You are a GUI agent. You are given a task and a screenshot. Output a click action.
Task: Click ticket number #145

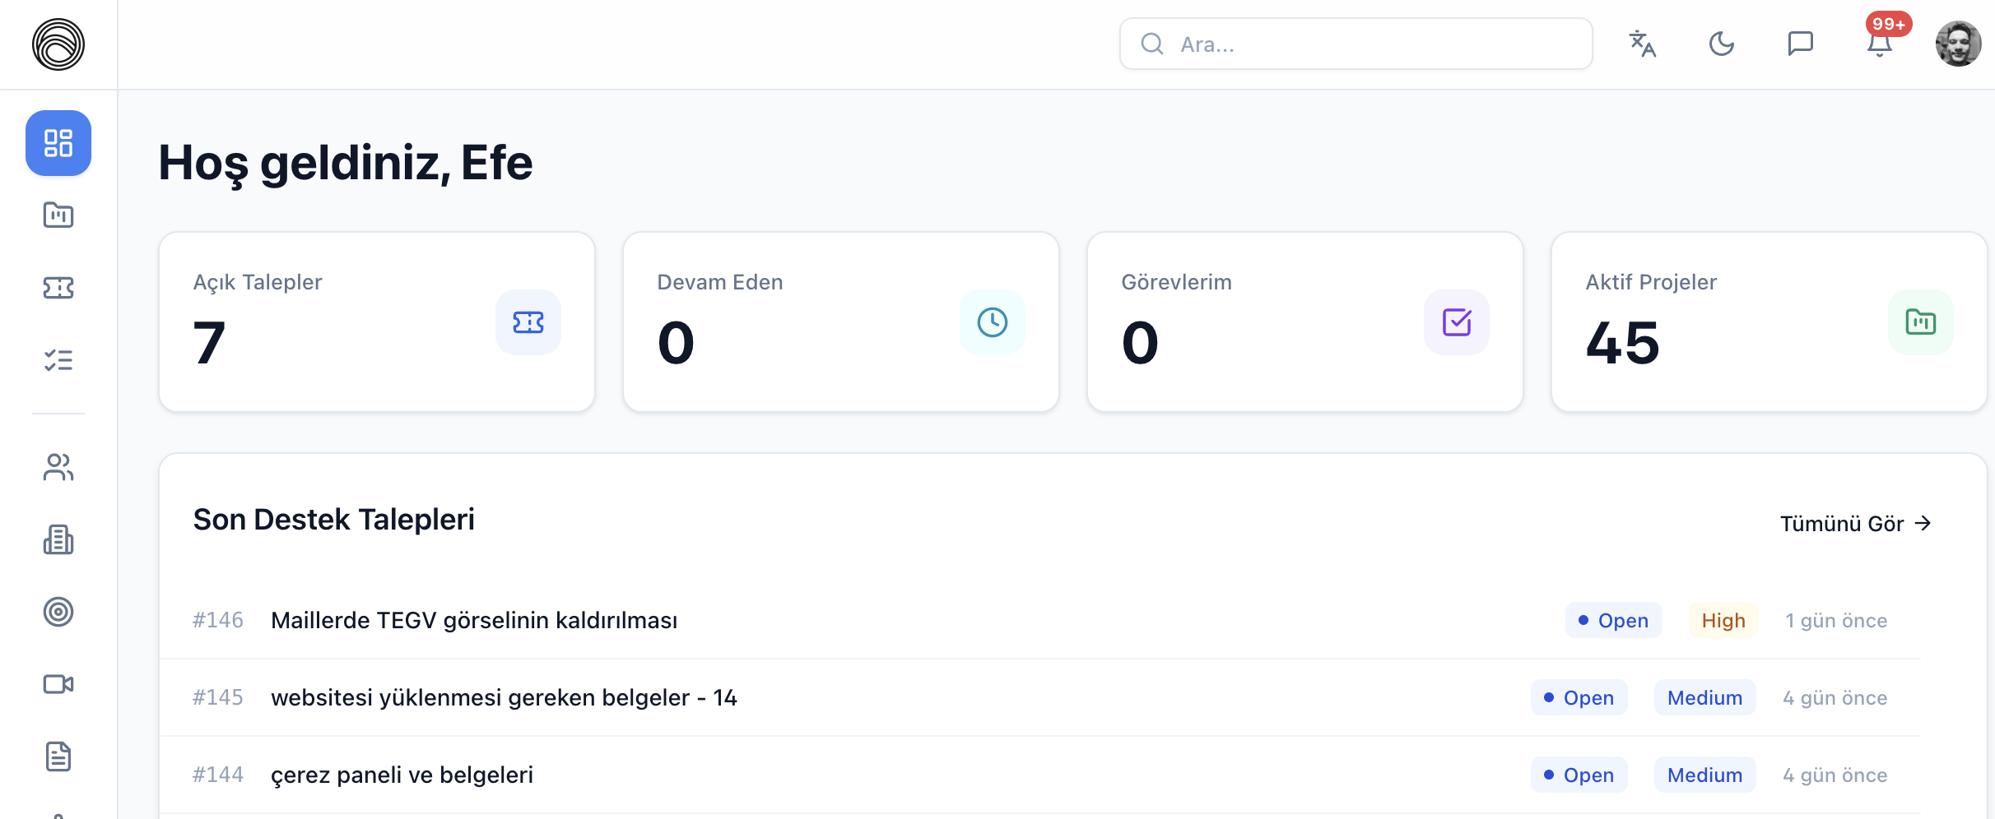tap(218, 697)
